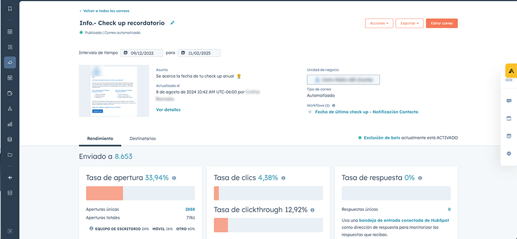Screen dimensions: 517x239
Task: Open the window icon in right panel
Action: (x=509, y=118)
